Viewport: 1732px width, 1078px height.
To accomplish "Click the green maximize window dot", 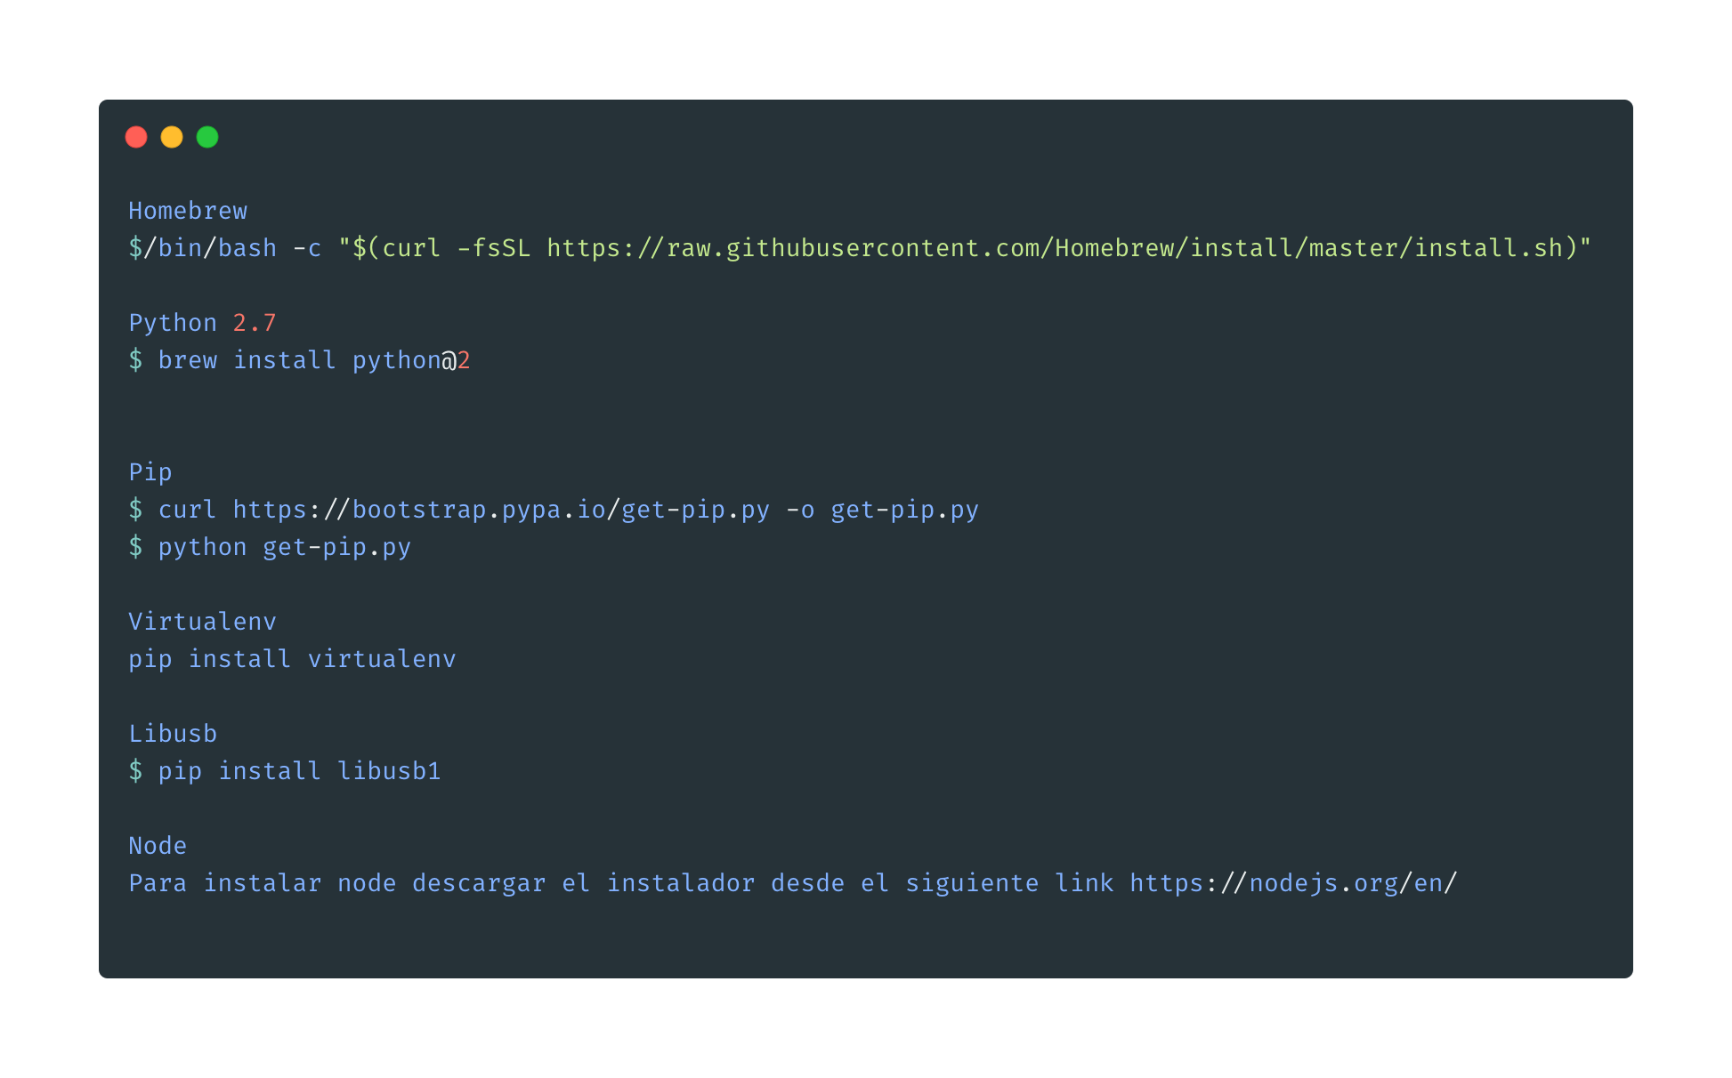I will click(207, 137).
